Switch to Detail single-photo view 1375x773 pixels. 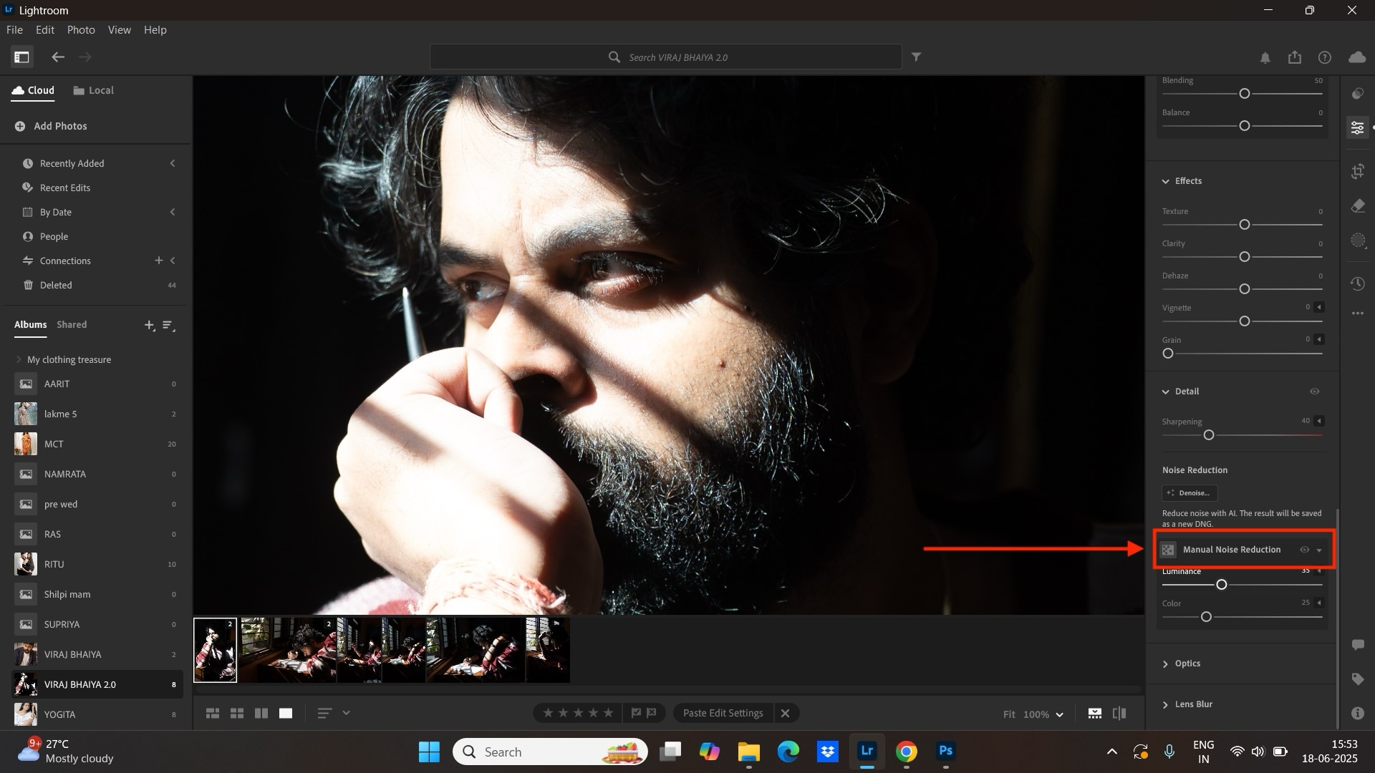pos(286,714)
